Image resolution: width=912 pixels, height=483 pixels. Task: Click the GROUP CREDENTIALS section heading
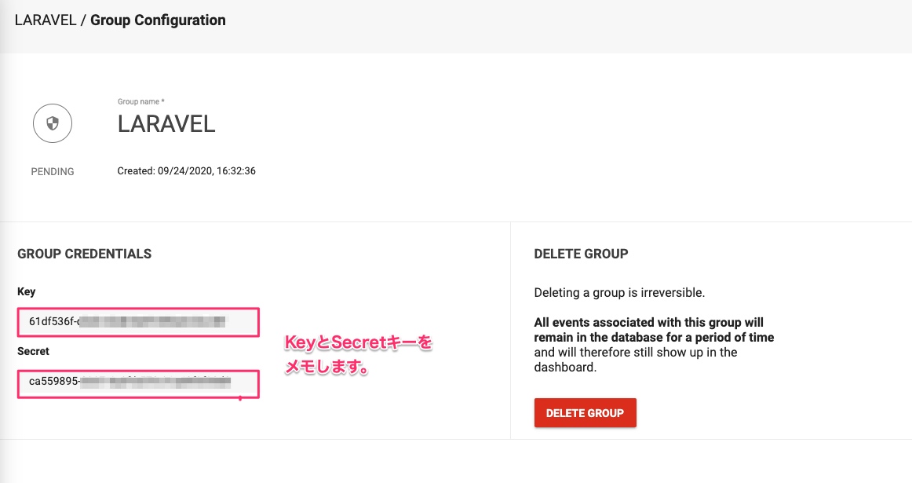click(x=84, y=254)
